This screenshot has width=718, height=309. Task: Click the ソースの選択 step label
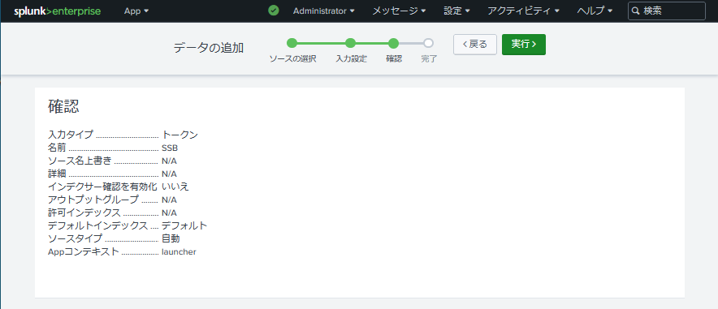pyautogui.click(x=292, y=59)
